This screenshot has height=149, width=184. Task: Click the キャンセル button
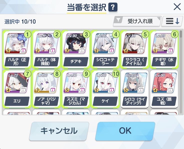pyautogui.click(x=59, y=131)
